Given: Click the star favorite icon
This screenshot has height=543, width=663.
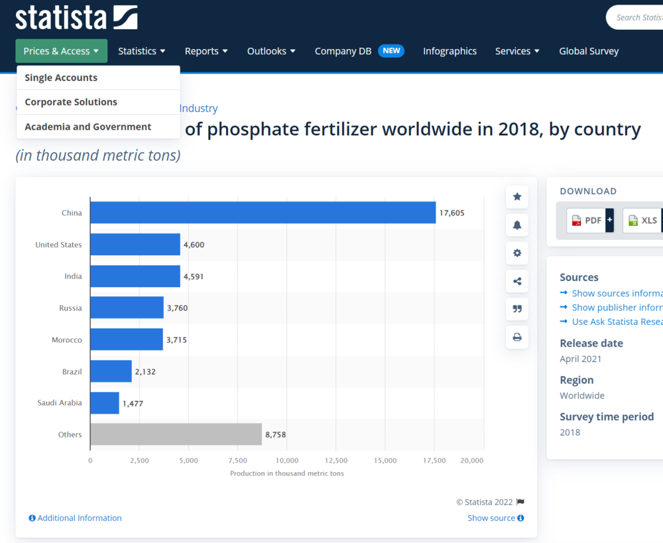Looking at the screenshot, I should [x=517, y=197].
